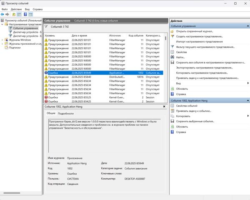Click the Свойства событий icon

172,106
